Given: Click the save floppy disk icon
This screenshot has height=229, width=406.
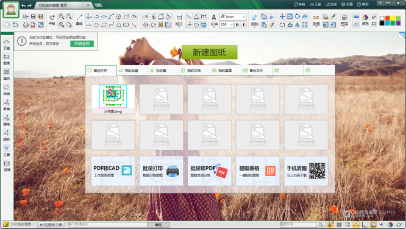Looking at the screenshot, I should tap(33, 16).
